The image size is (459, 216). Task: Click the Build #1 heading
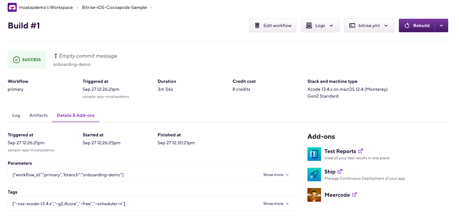coord(24,25)
